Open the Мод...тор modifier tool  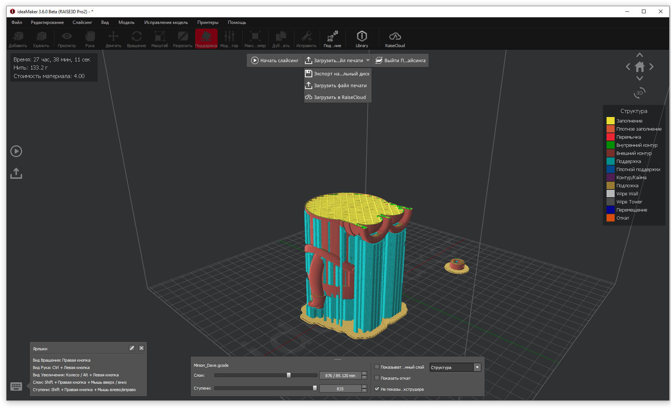click(x=229, y=39)
